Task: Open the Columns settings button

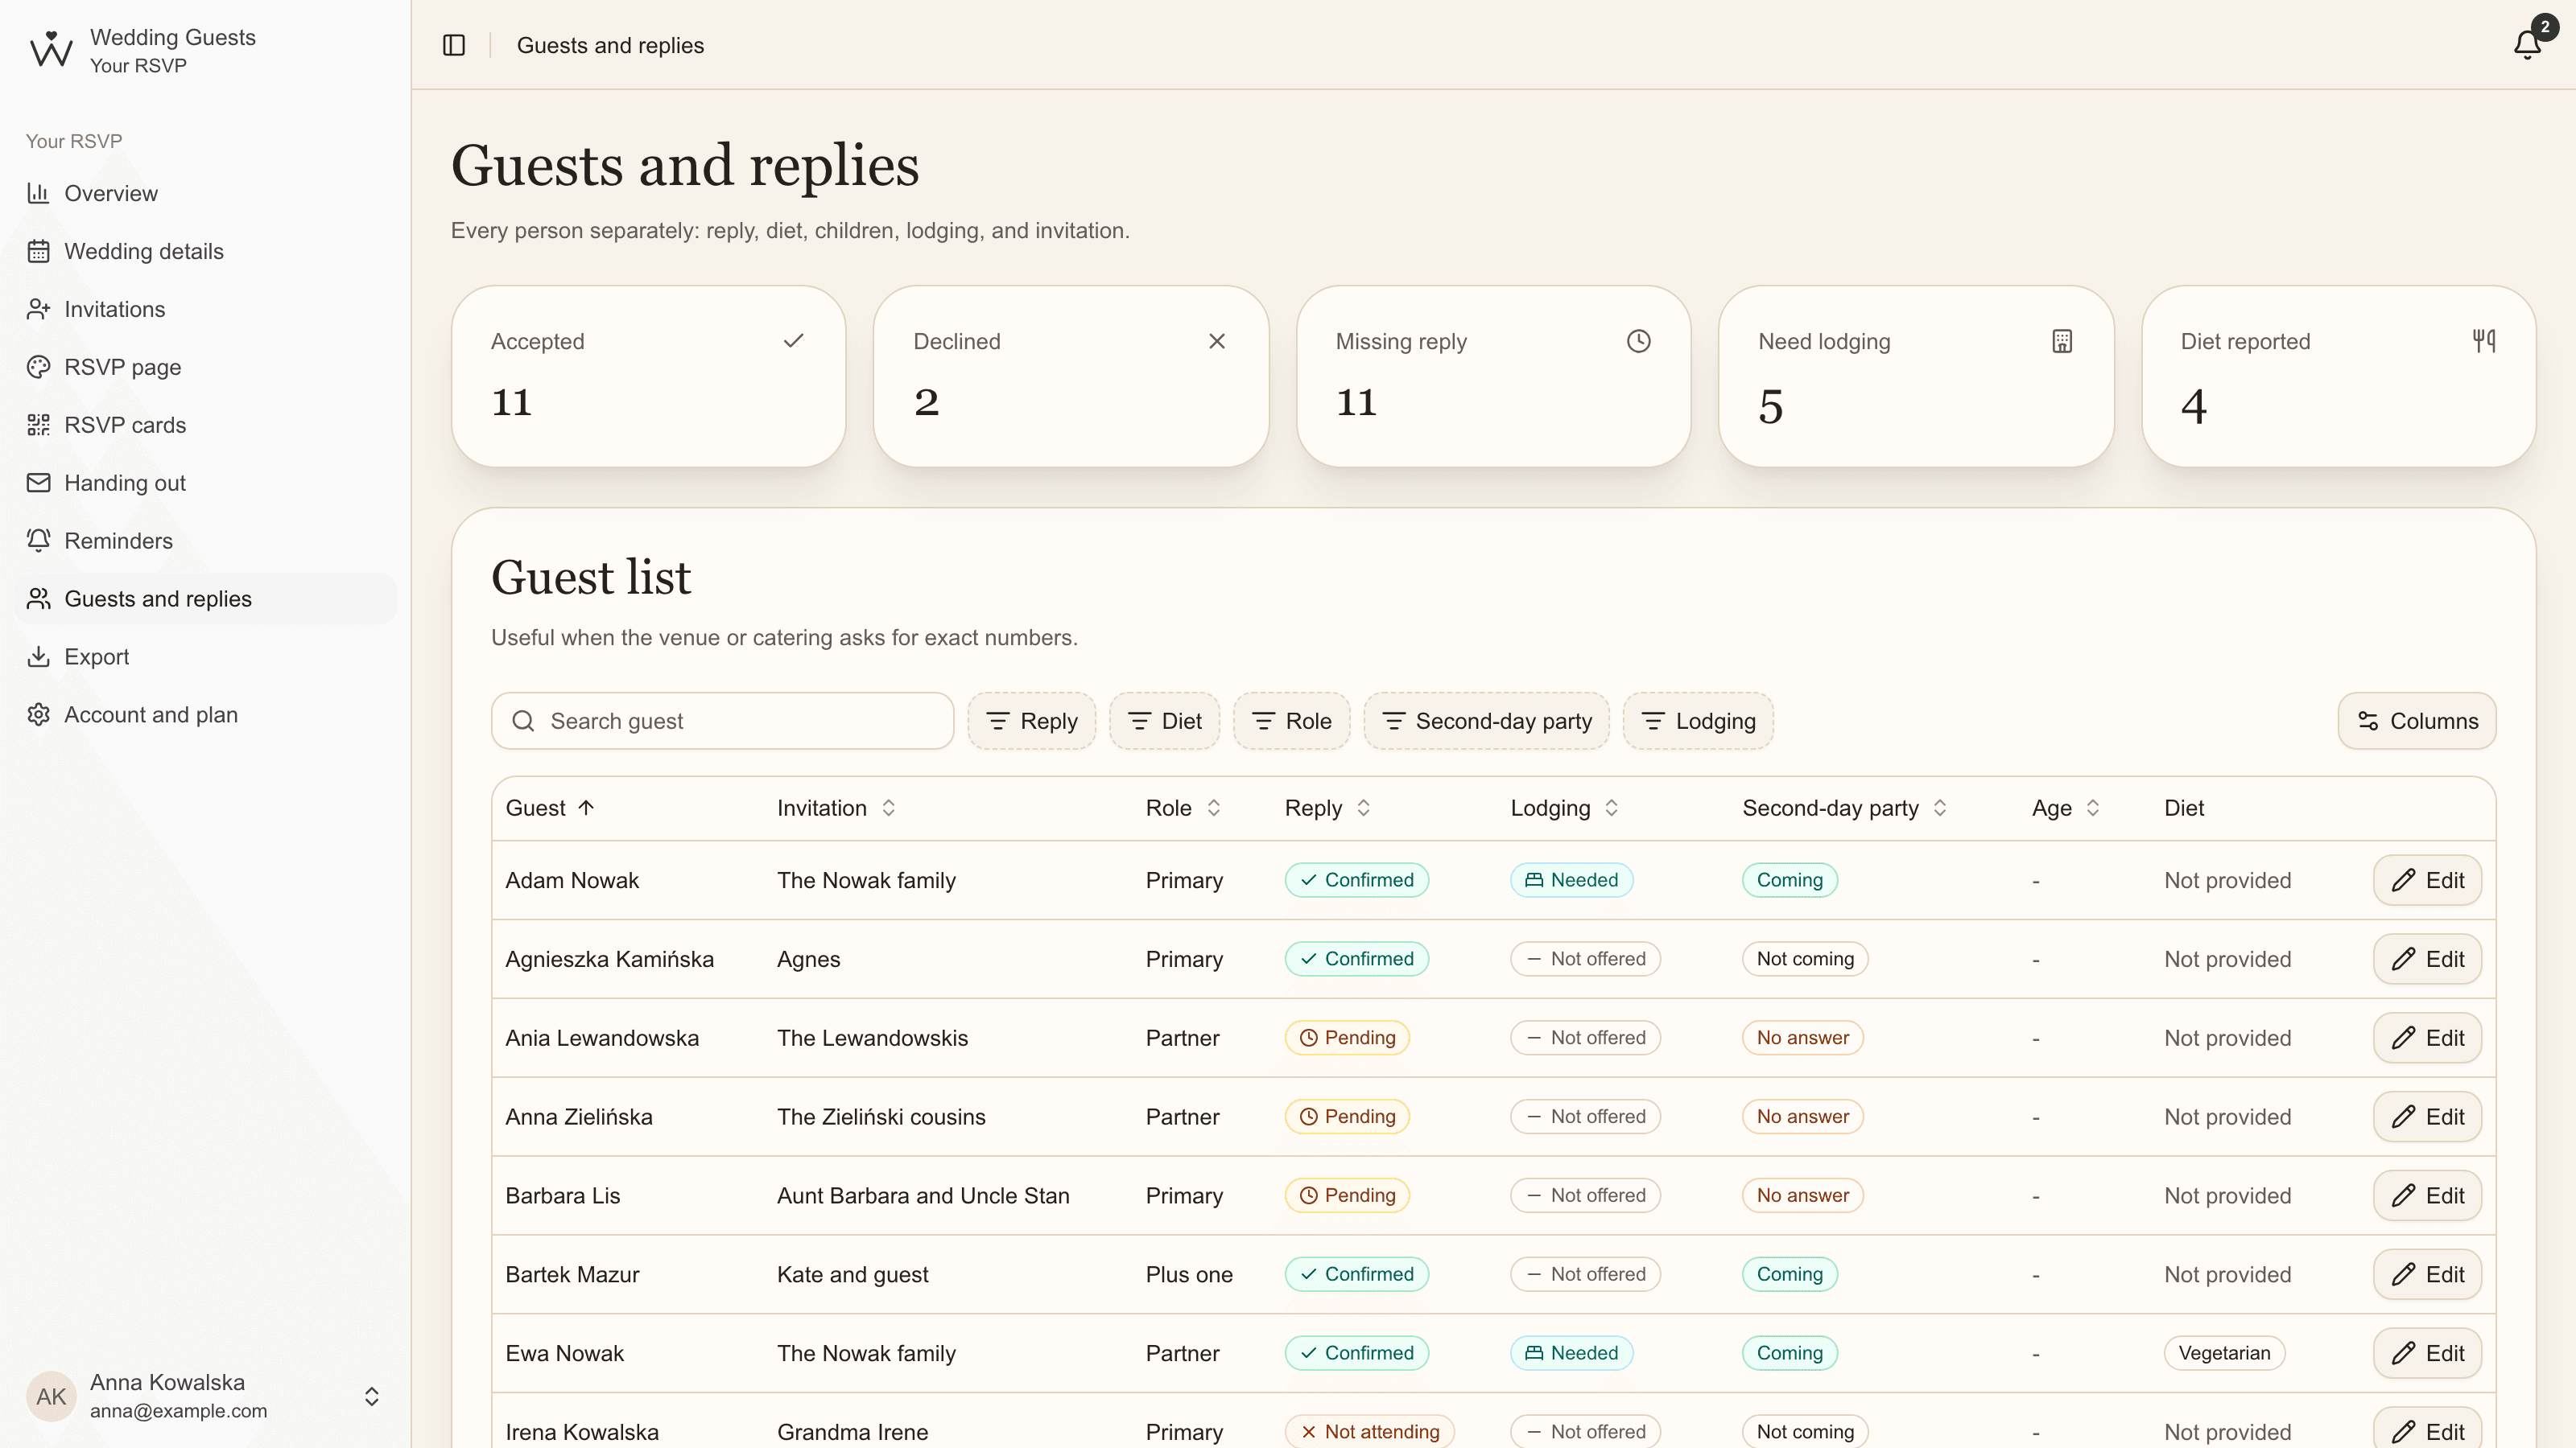Action: 2416,721
